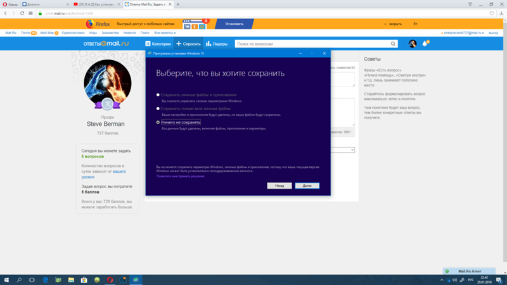507x285 pixels.
Task: Expand the shadyrecords737@mail.ru account dropdown
Action: pos(463,33)
